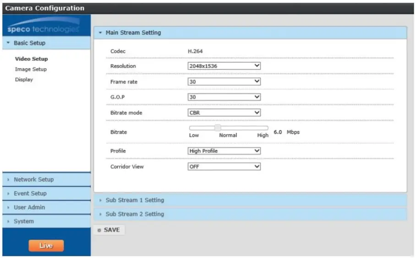The height and width of the screenshot is (258, 416).
Task: Save the stream settings
Action: [109, 230]
